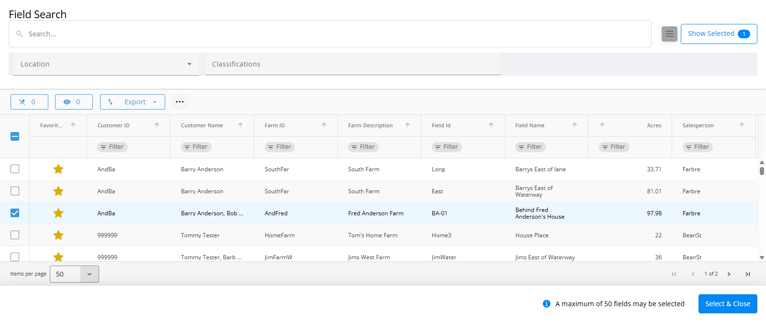Go to next page of results

tap(729, 274)
